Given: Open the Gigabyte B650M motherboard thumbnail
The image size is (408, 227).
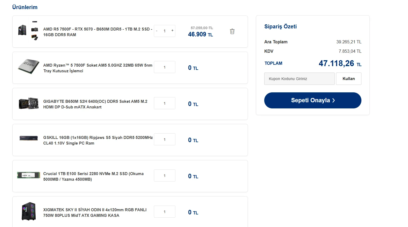Looking at the screenshot, I should (28, 104).
